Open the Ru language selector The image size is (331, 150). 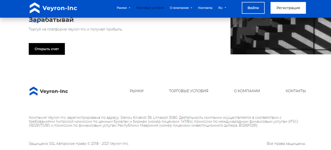pyautogui.click(x=222, y=8)
